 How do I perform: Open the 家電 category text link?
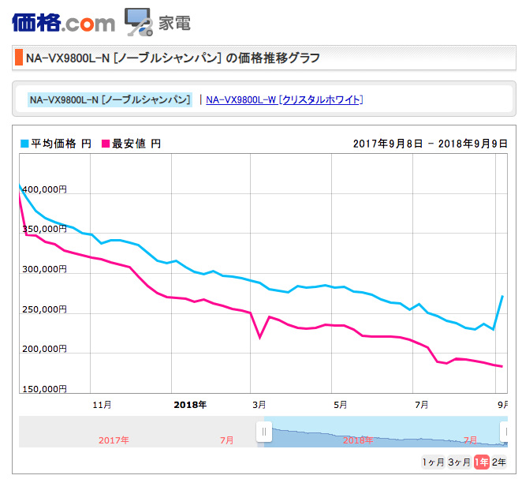(174, 23)
